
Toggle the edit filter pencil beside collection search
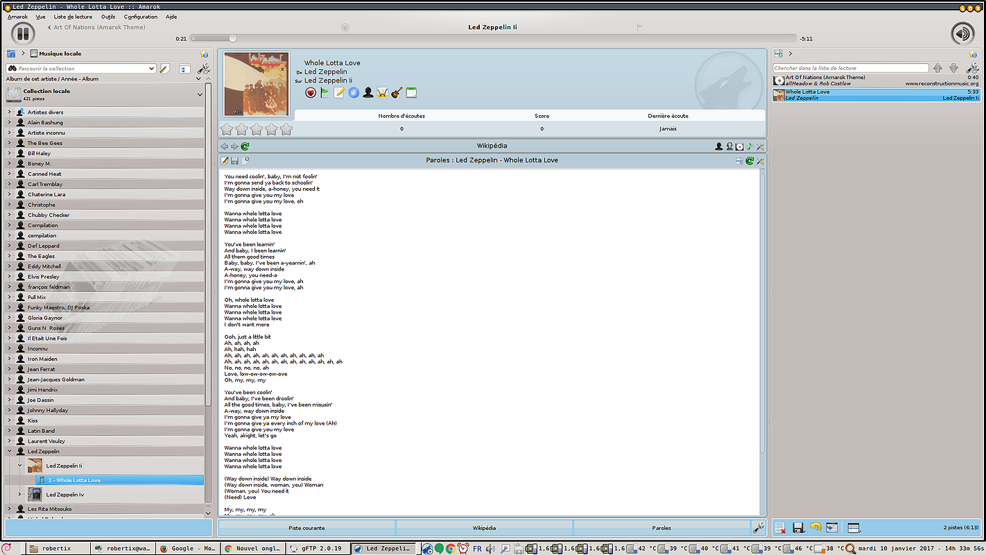(x=164, y=69)
